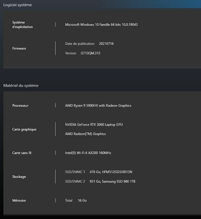Click the "Matériel du système" section heading
The height and width of the screenshot is (219, 201).
coord(21,85)
